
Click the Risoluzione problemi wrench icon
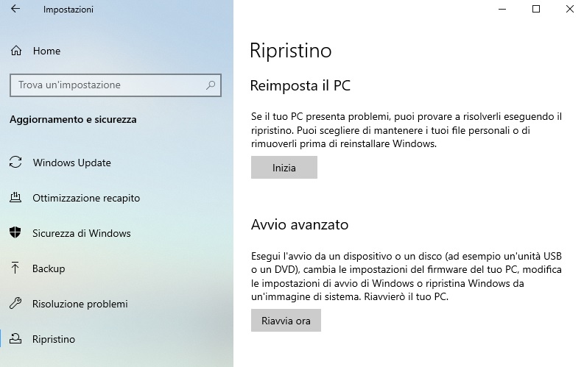(15, 304)
